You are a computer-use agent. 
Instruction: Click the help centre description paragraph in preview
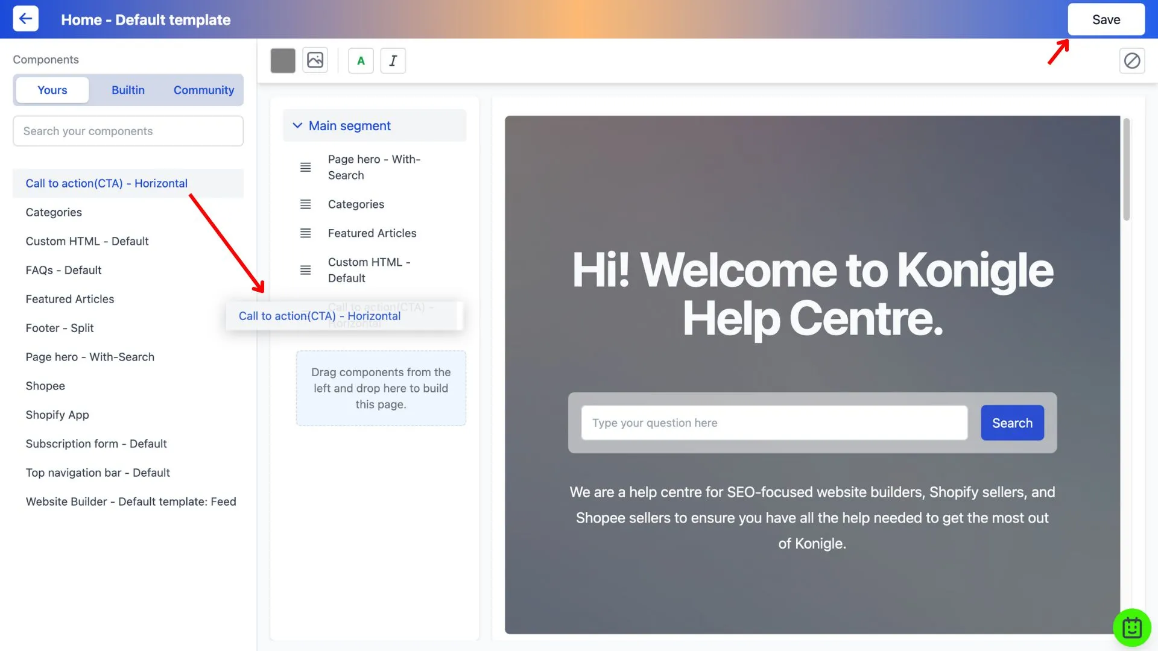click(812, 518)
